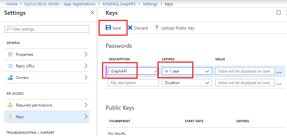Open the Duration dropdown
Image resolution: width=287 pixels, height=136 pixels.
187,82
